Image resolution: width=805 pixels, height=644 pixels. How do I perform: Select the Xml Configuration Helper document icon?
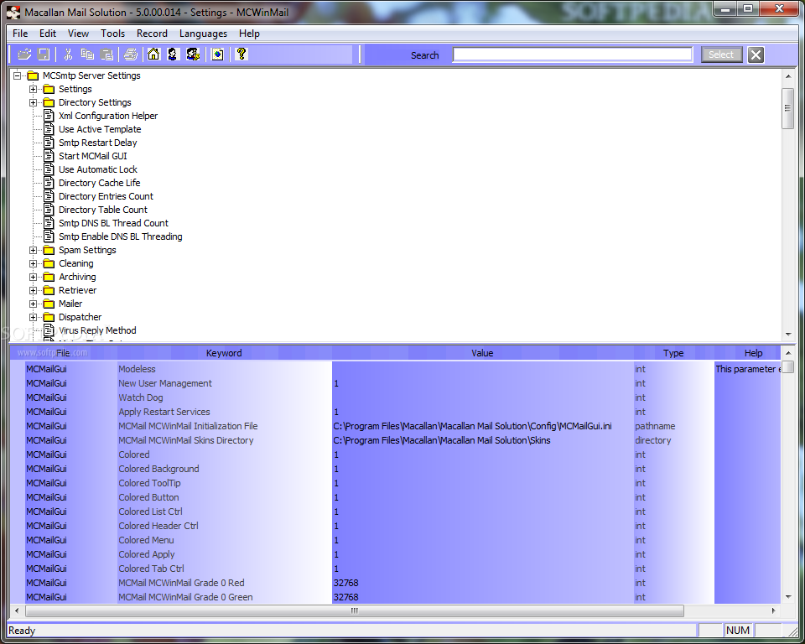click(x=49, y=116)
